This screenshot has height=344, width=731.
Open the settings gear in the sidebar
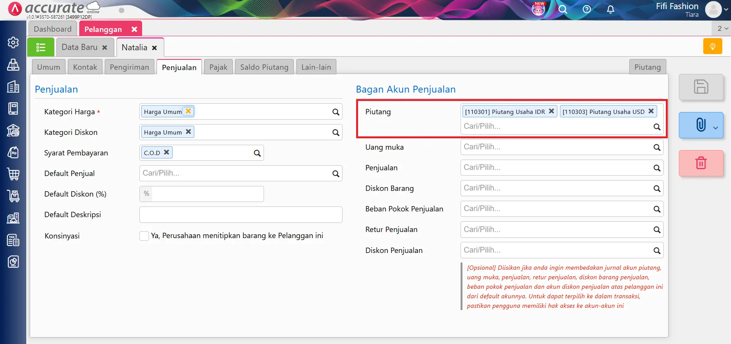click(x=13, y=43)
